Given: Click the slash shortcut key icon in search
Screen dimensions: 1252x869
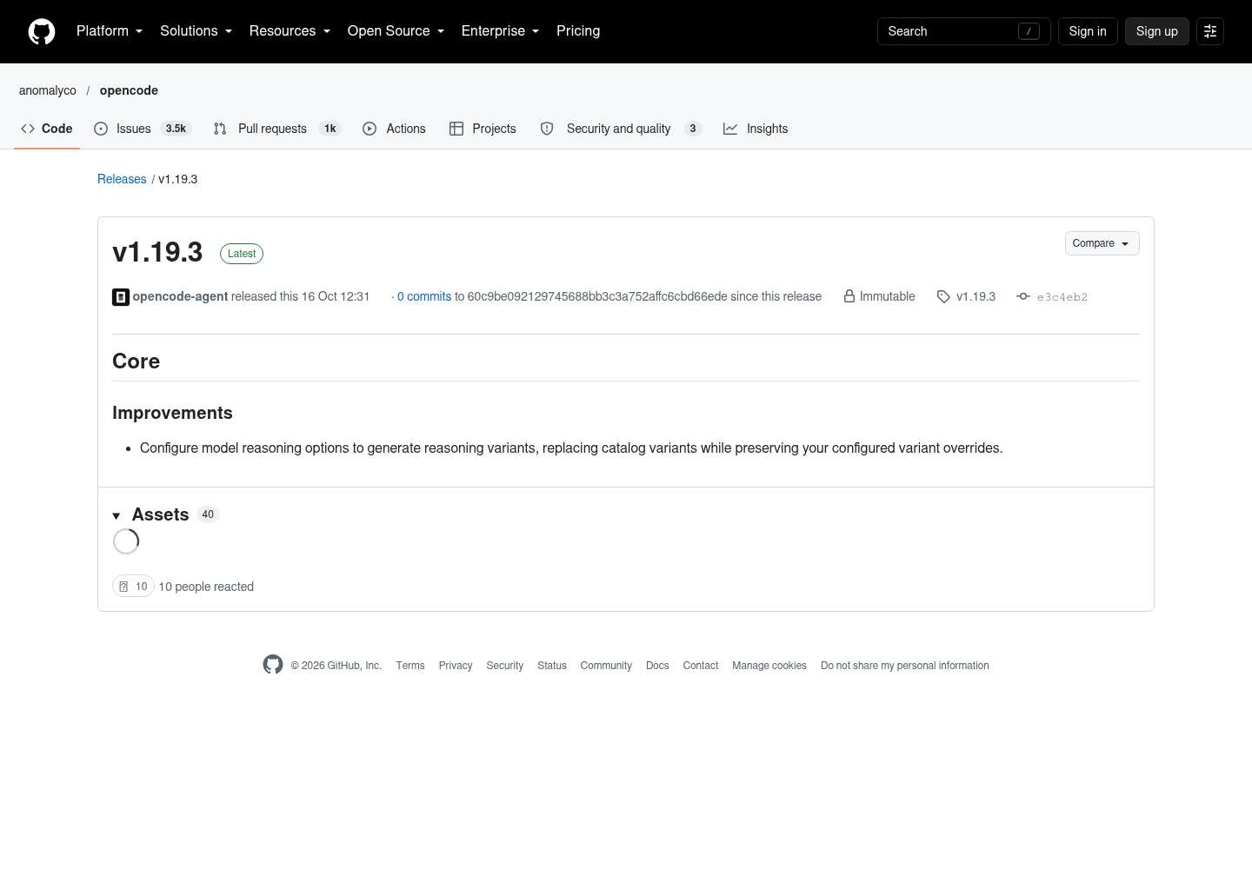Looking at the screenshot, I should tap(1029, 31).
